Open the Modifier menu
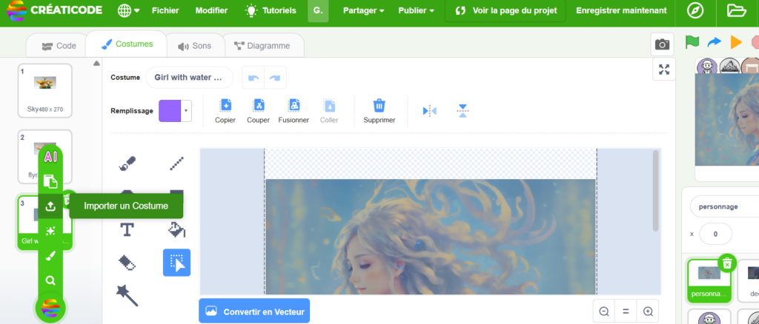This screenshot has width=759, height=324. click(x=211, y=10)
